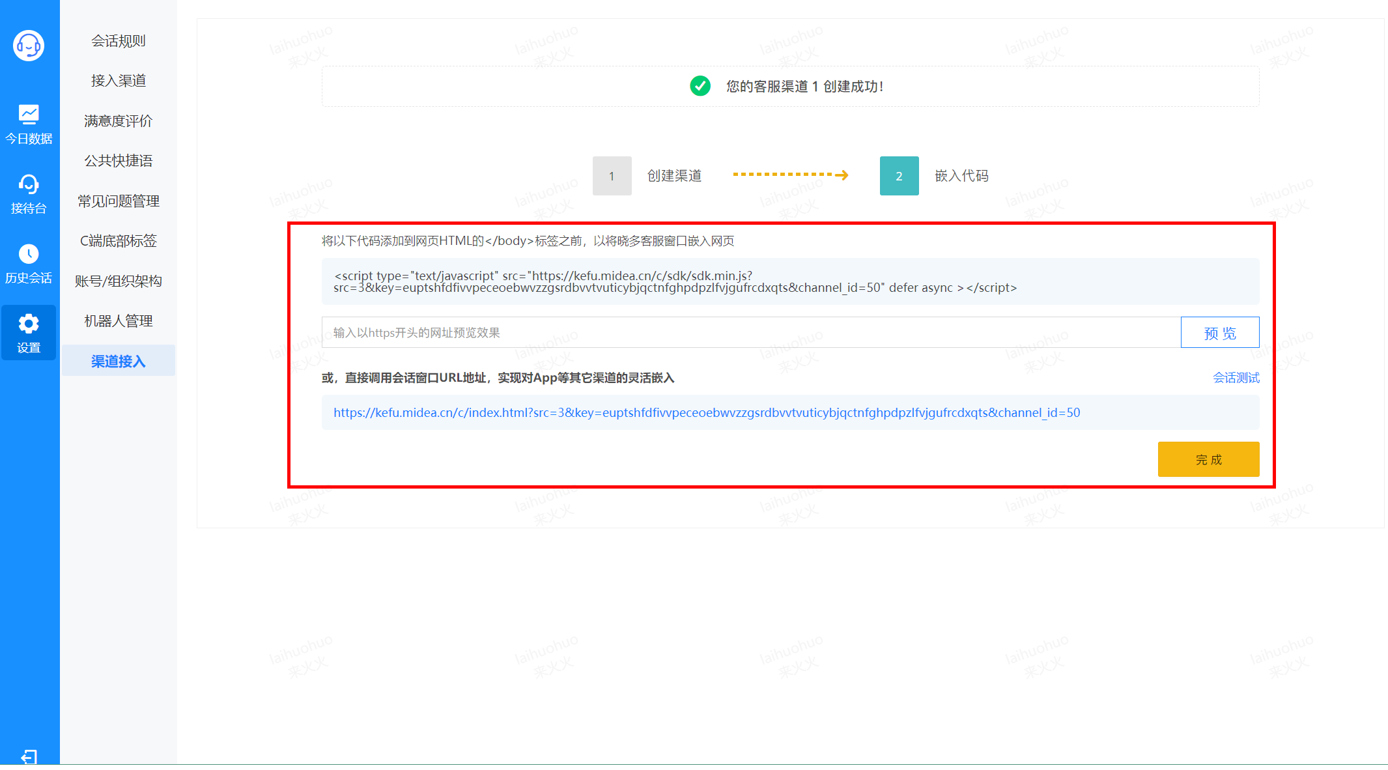The image size is (1388, 770).
Task: Click step 1 创建渠道 box
Action: [x=612, y=176]
